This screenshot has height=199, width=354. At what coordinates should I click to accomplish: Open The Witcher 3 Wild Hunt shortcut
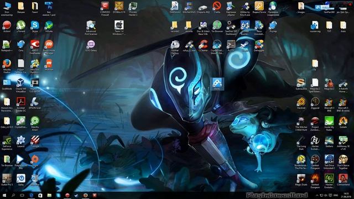(301, 123)
